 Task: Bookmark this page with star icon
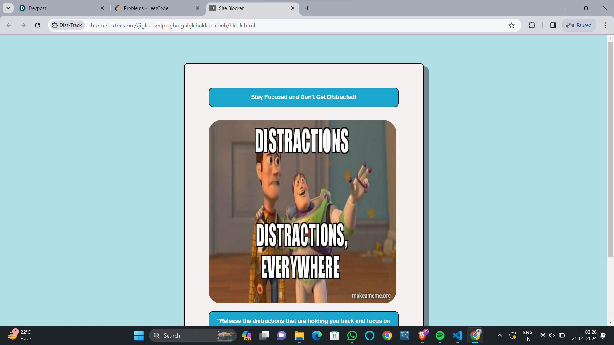(x=512, y=26)
